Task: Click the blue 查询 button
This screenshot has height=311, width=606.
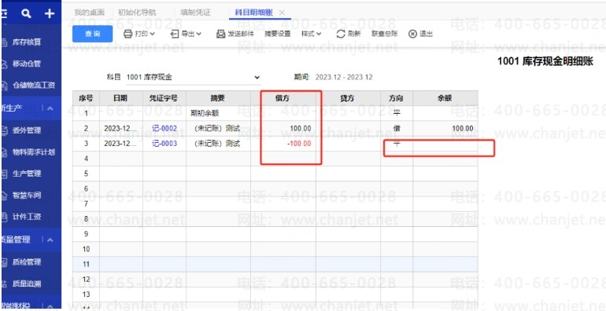Action: click(92, 34)
